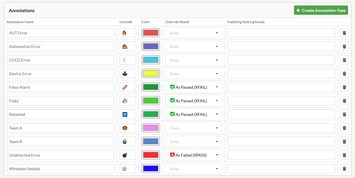Delete the AUT Error annotation row
Image resolution: width=355 pixels, height=178 pixels.
[x=344, y=33]
